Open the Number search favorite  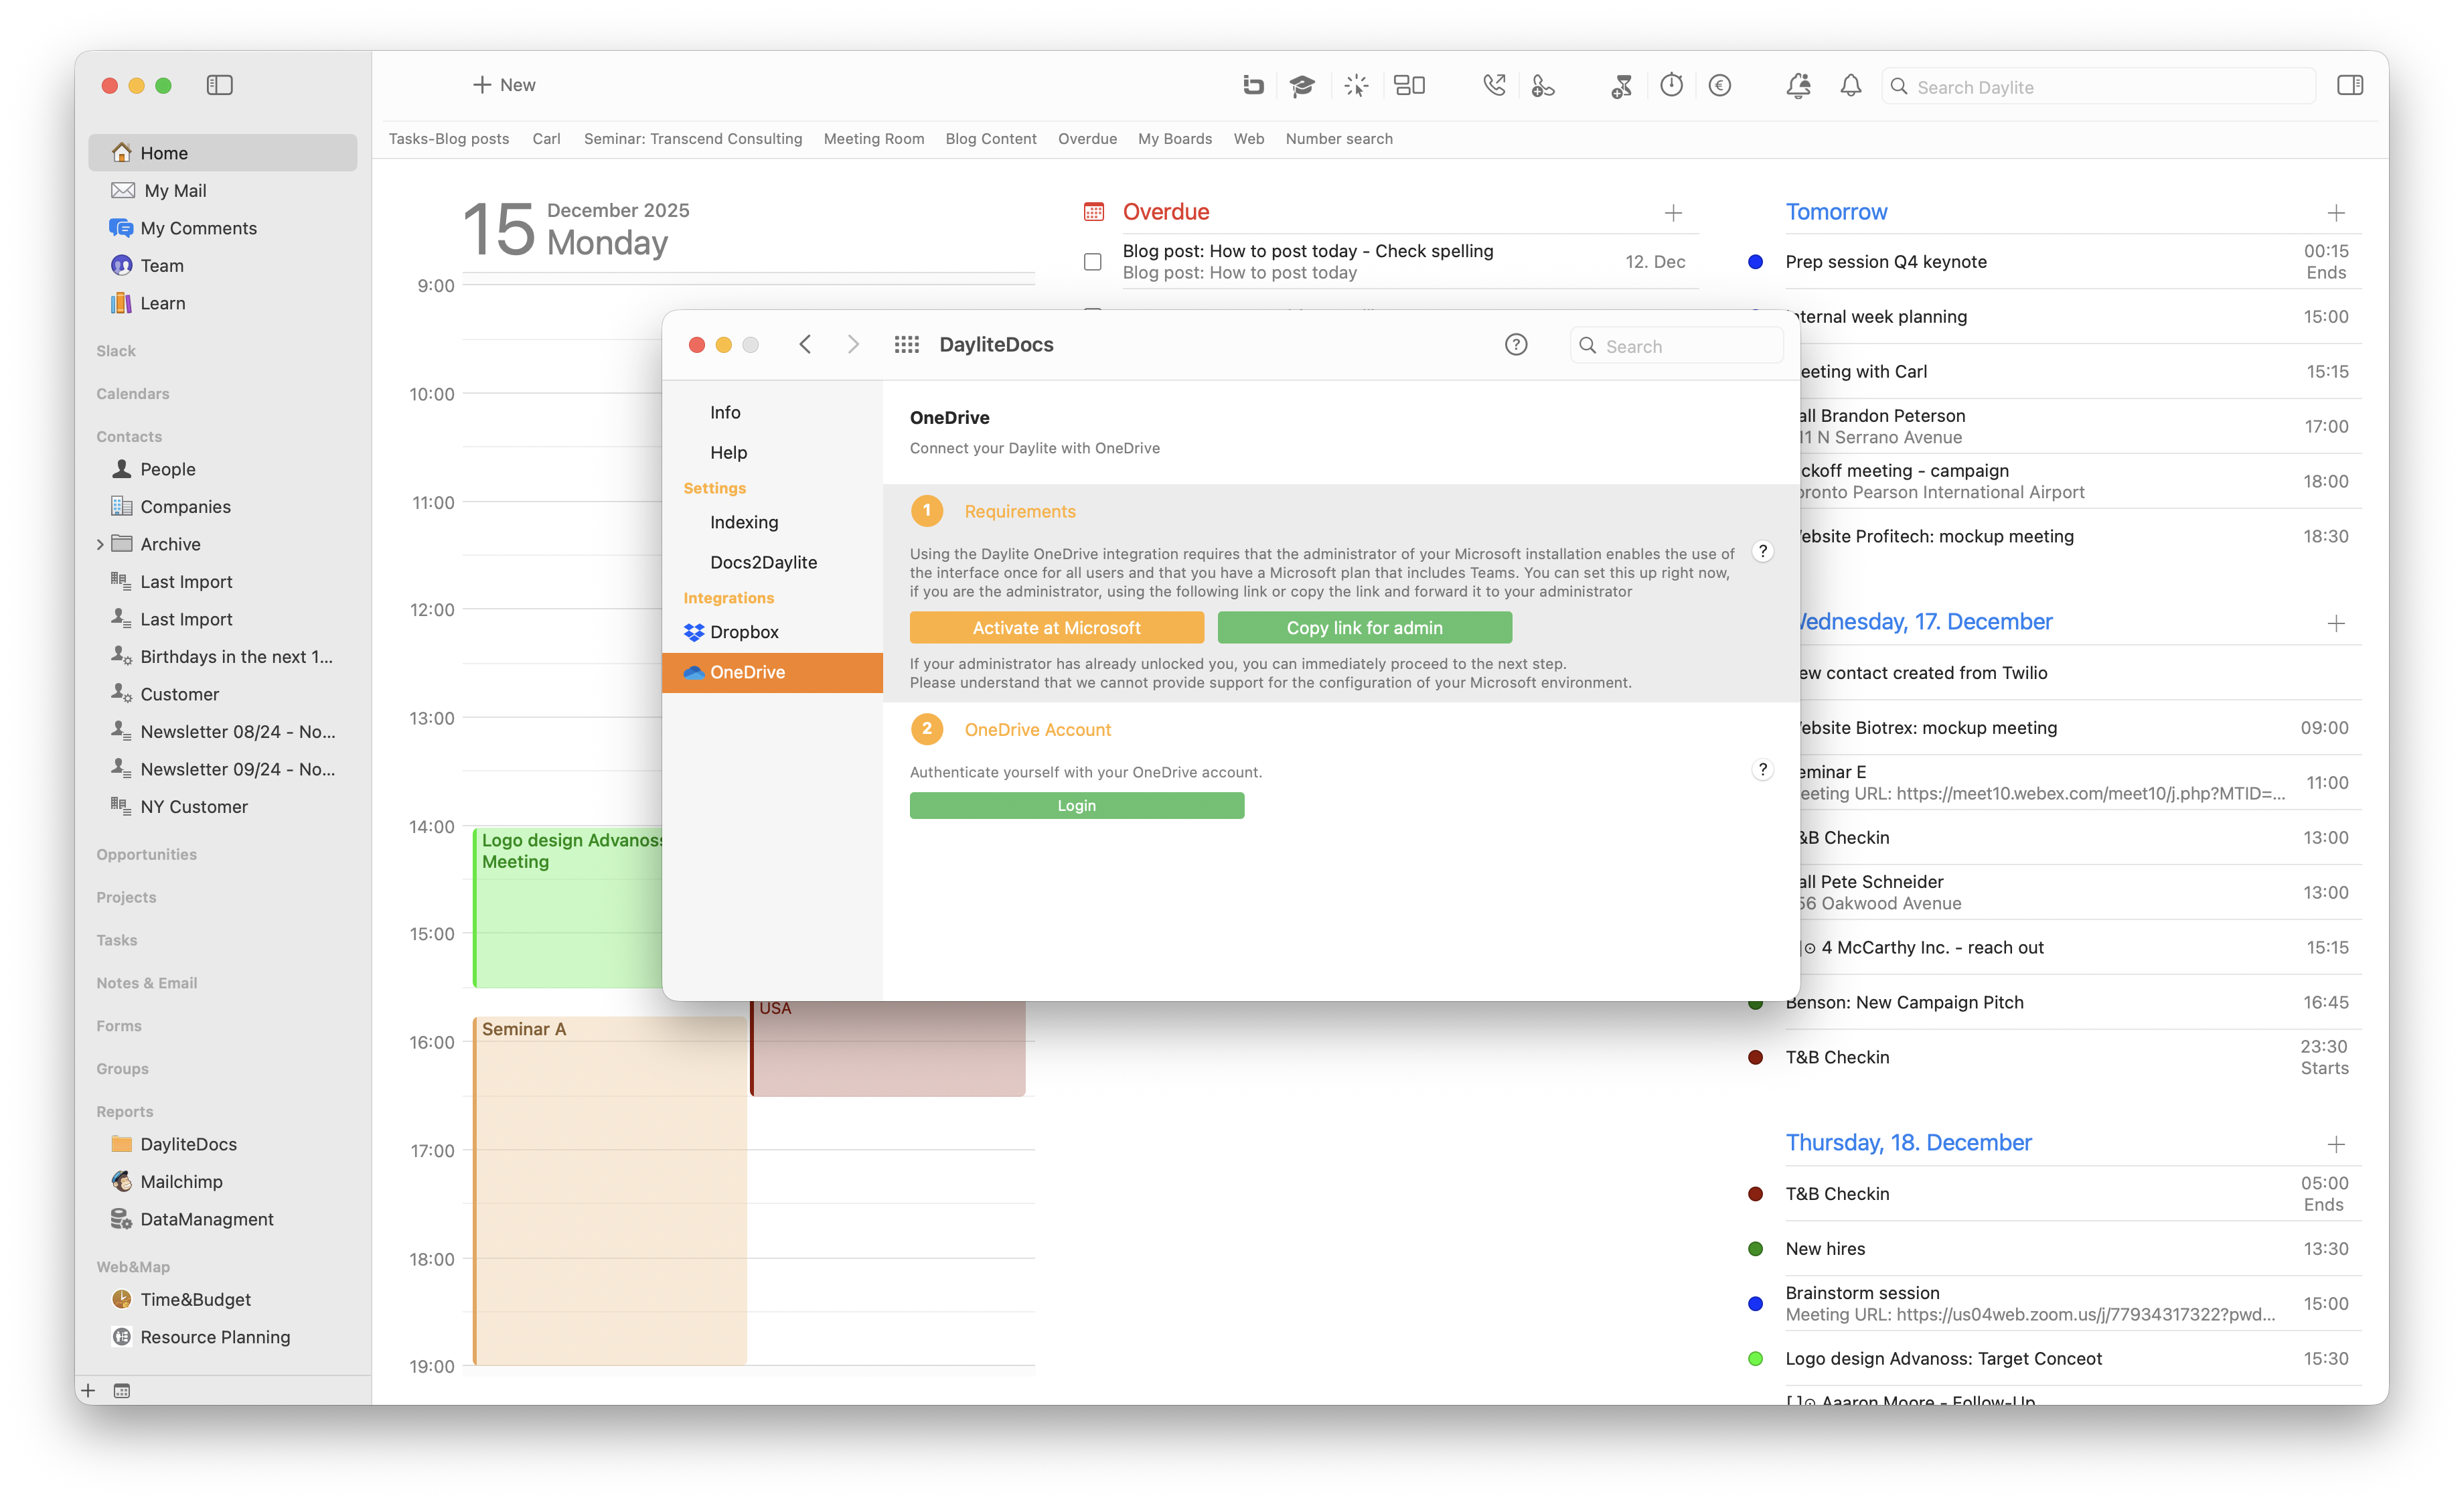point(1339,139)
